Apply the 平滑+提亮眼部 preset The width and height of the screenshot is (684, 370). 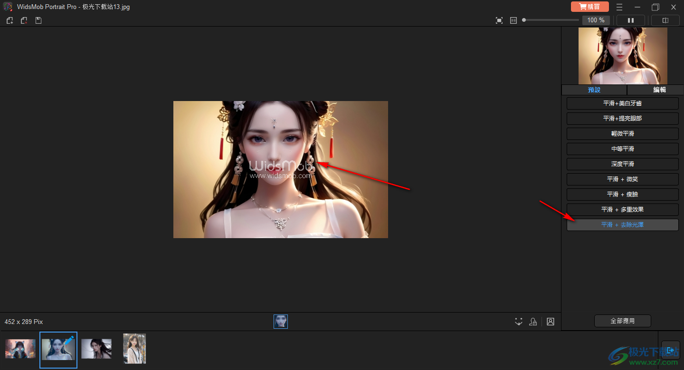623,119
